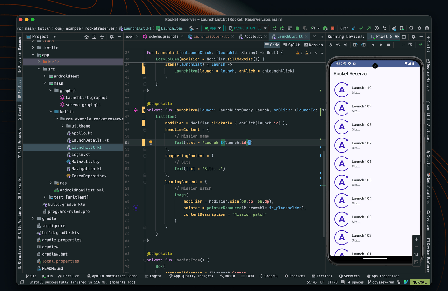Open the Terminal panel
Viewport: 448px width, 291px height.
pyautogui.click(x=322, y=276)
